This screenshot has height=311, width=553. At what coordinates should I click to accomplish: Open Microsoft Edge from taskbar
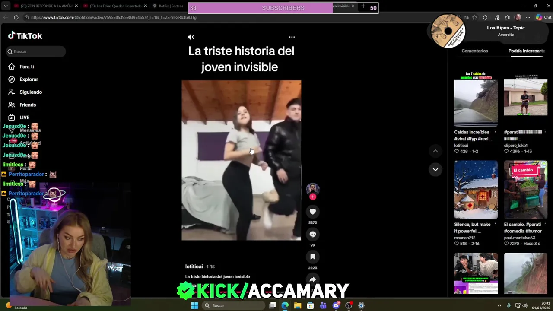pos(285,305)
